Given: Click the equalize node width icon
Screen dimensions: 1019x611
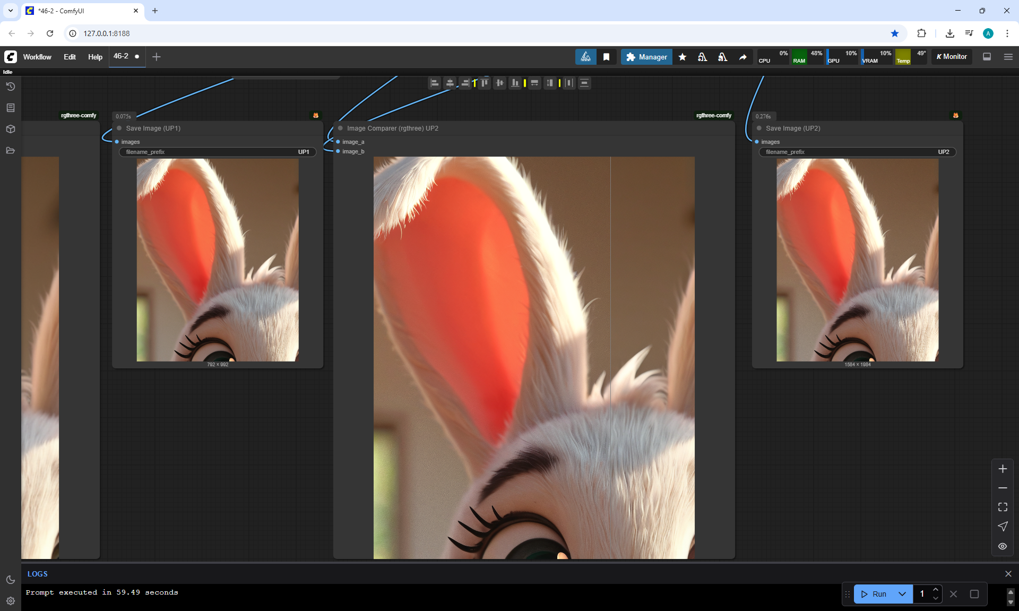Looking at the screenshot, I should point(534,83).
